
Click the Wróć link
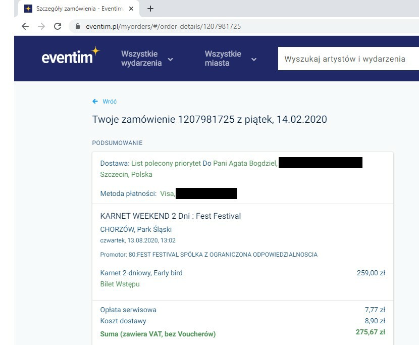click(110, 102)
